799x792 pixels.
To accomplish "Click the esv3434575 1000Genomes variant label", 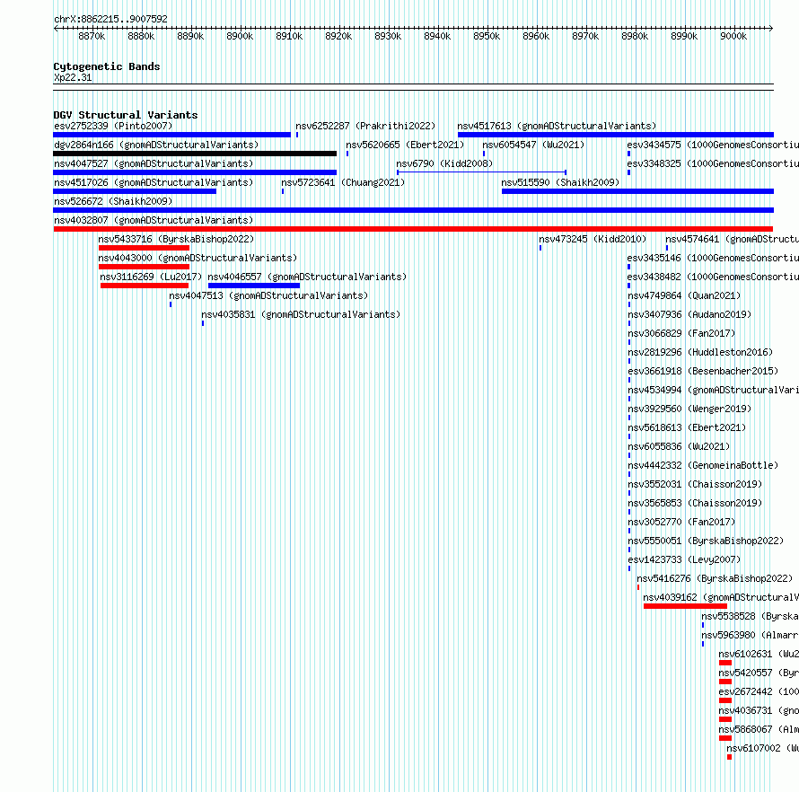I will 713,145.
